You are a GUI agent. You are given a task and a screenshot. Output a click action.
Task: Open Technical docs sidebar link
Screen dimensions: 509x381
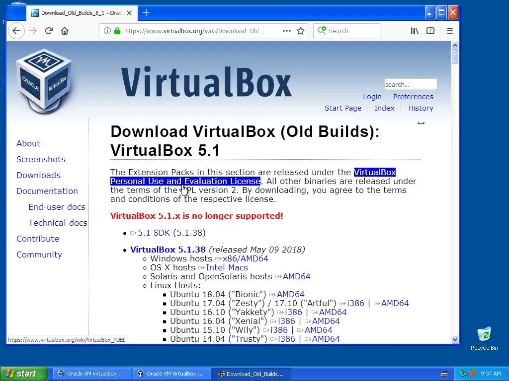(58, 223)
